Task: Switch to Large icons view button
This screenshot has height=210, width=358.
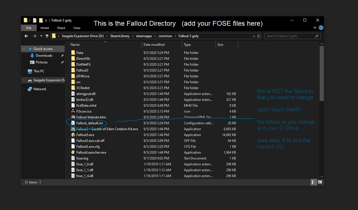Action: 320,182
